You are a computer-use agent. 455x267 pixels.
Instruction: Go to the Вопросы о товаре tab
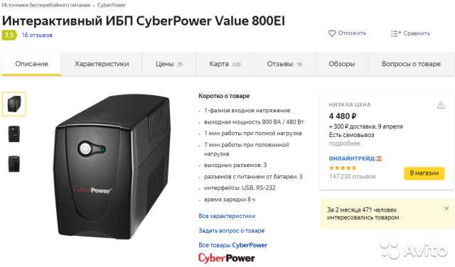(x=411, y=64)
